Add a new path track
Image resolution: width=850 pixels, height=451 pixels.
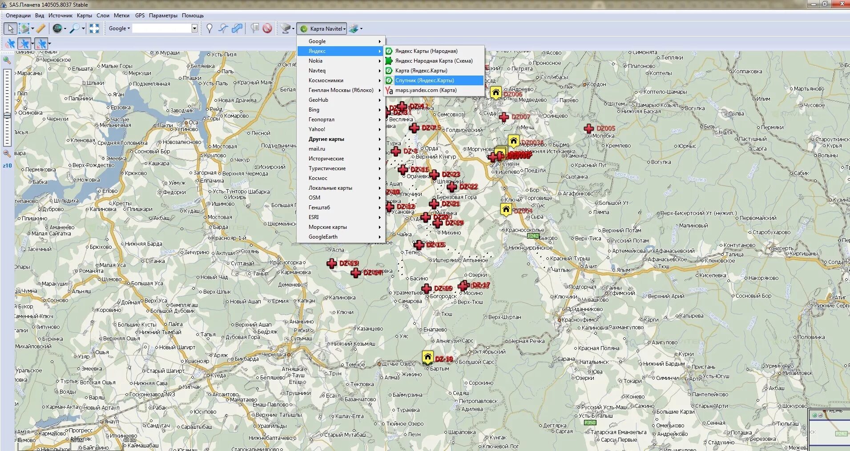pyautogui.click(x=223, y=28)
